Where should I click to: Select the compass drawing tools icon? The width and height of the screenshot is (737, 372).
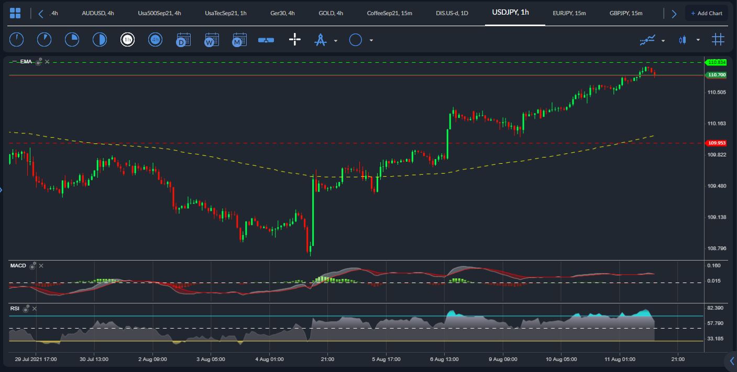coord(320,40)
